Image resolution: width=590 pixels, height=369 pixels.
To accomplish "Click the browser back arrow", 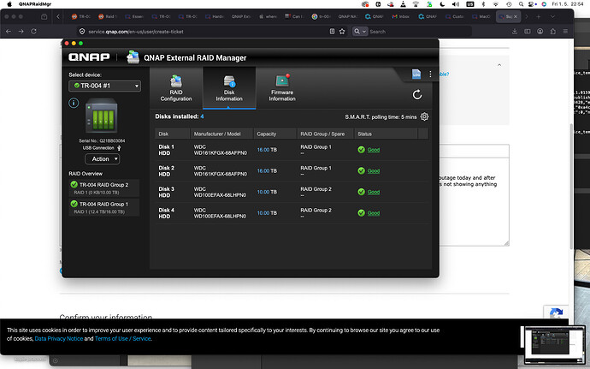I will click(x=9, y=32).
